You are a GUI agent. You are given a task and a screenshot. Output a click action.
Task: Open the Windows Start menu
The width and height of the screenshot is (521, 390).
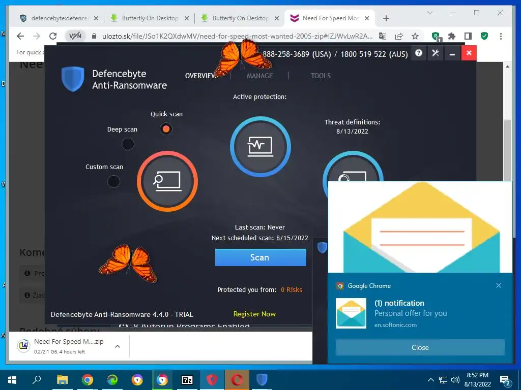(12, 380)
